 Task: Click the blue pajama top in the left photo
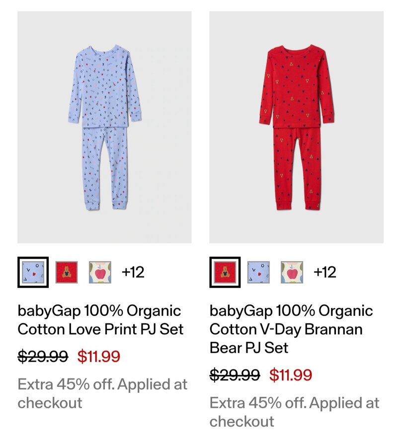click(104, 84)
